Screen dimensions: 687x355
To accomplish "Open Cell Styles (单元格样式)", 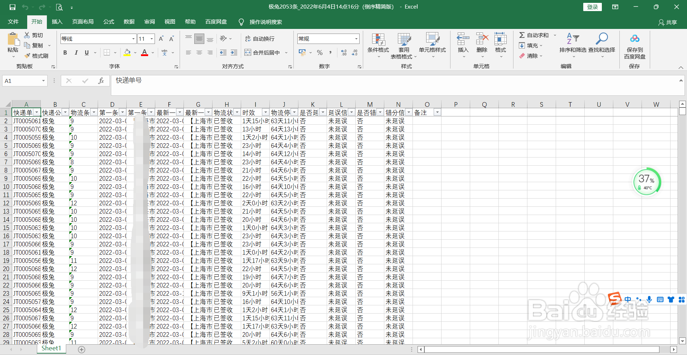I will (x=433, y=46).
